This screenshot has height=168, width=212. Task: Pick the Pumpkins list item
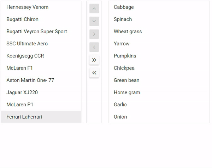125,56
